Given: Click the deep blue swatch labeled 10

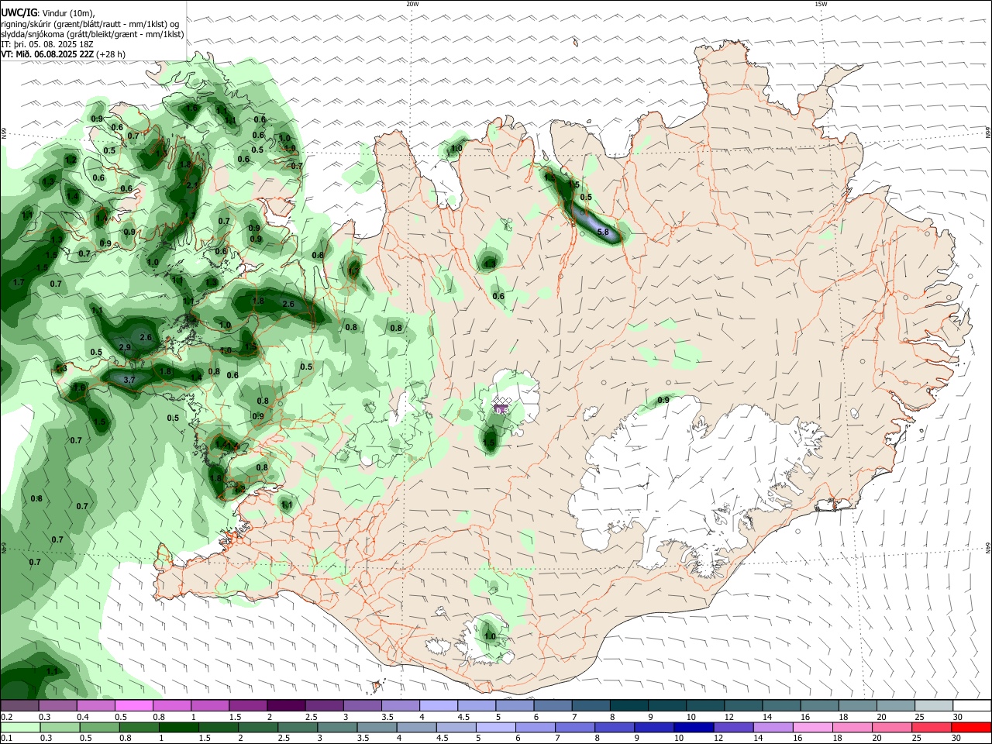Looking at the screenshot, I should [693, 728].
